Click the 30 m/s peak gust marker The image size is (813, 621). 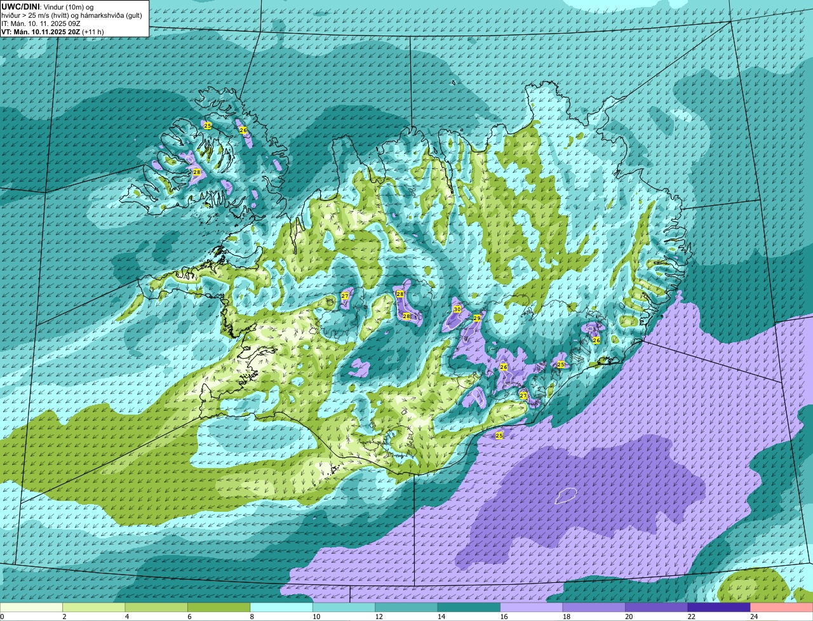[457, 309]
